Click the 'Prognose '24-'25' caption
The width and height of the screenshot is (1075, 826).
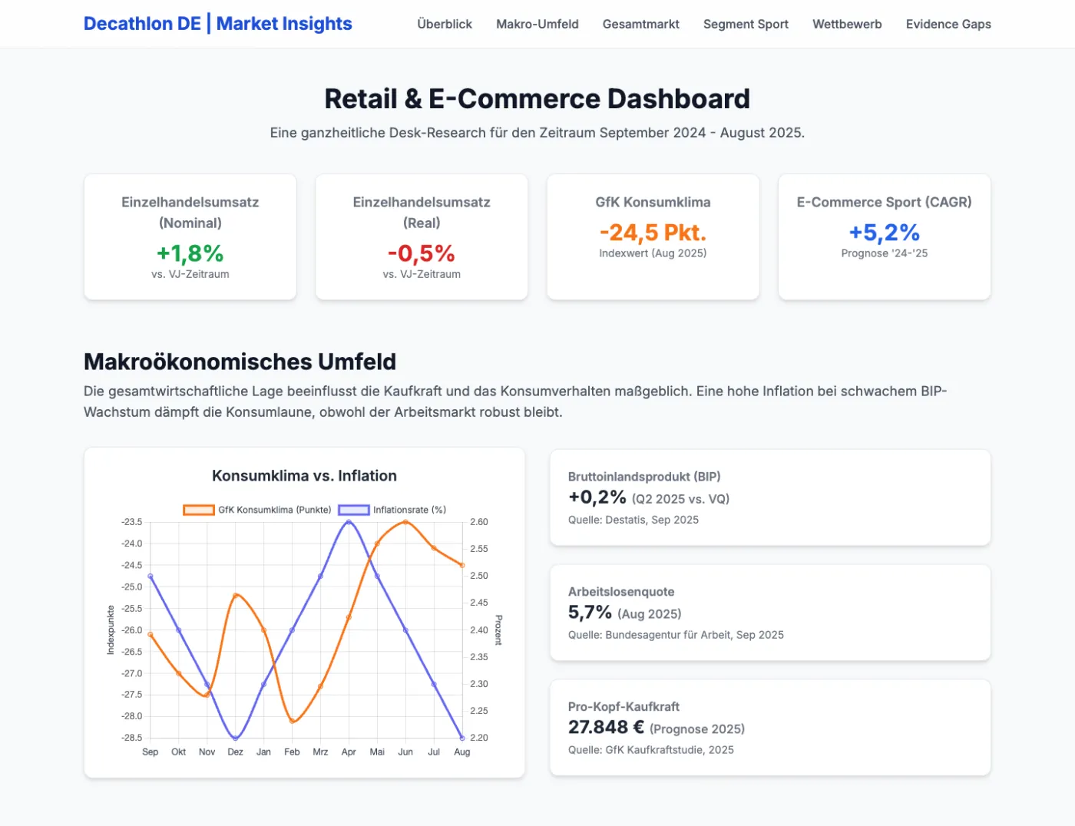tap(885, 253)
